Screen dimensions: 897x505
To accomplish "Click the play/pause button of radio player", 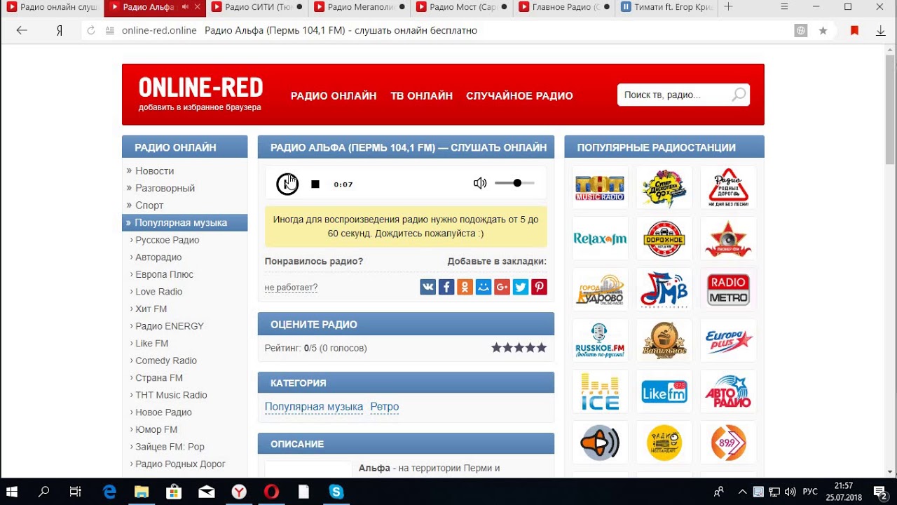I will click(287, 184).
